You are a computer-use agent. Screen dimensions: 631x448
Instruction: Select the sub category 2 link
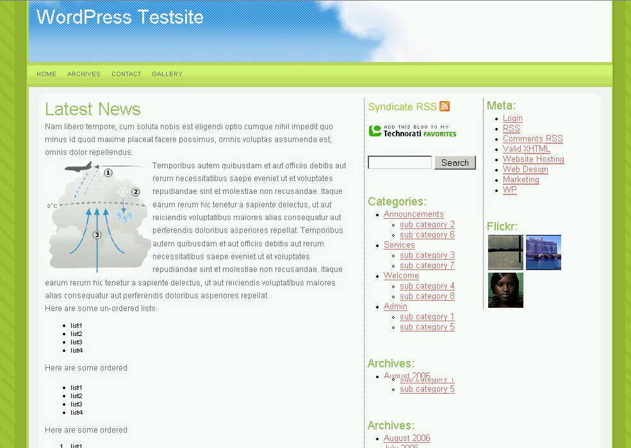(427, 225)
